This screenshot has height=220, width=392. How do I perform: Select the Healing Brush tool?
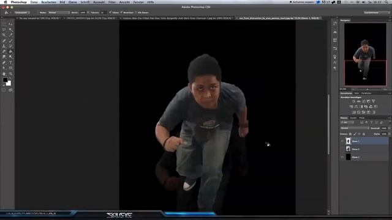(x=4, y=41)
